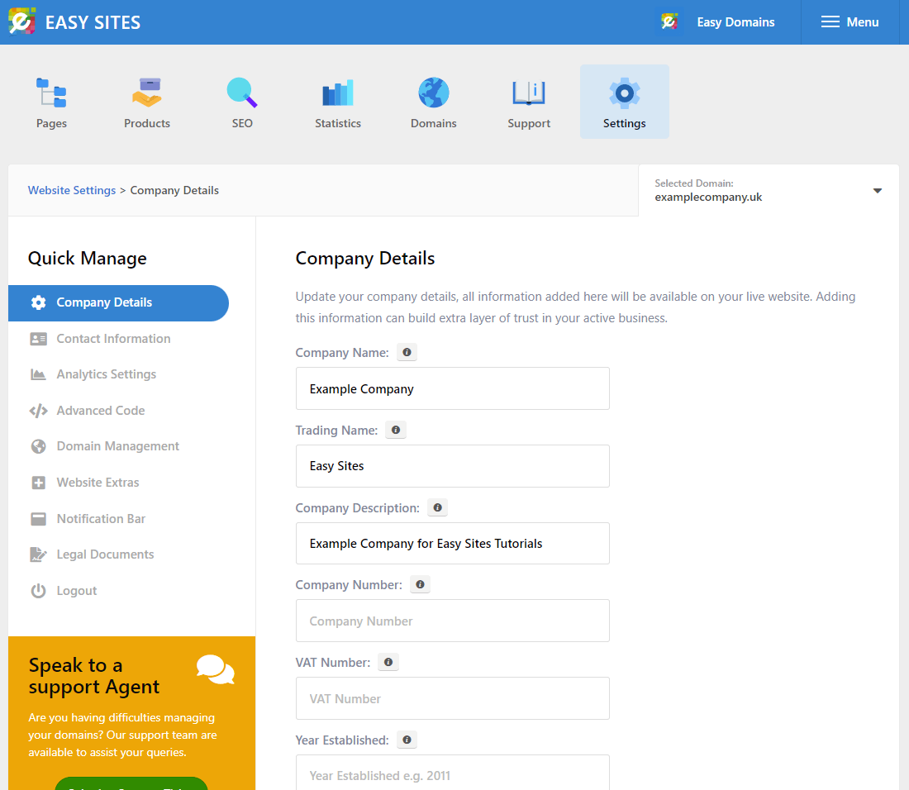Screen dimensions: 909x790
Task: Focus the VAT Number input field
Action: tap(452, 698)
